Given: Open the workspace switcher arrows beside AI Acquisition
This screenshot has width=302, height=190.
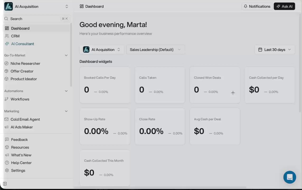Looking at the screenshot, I should [67, 6].
